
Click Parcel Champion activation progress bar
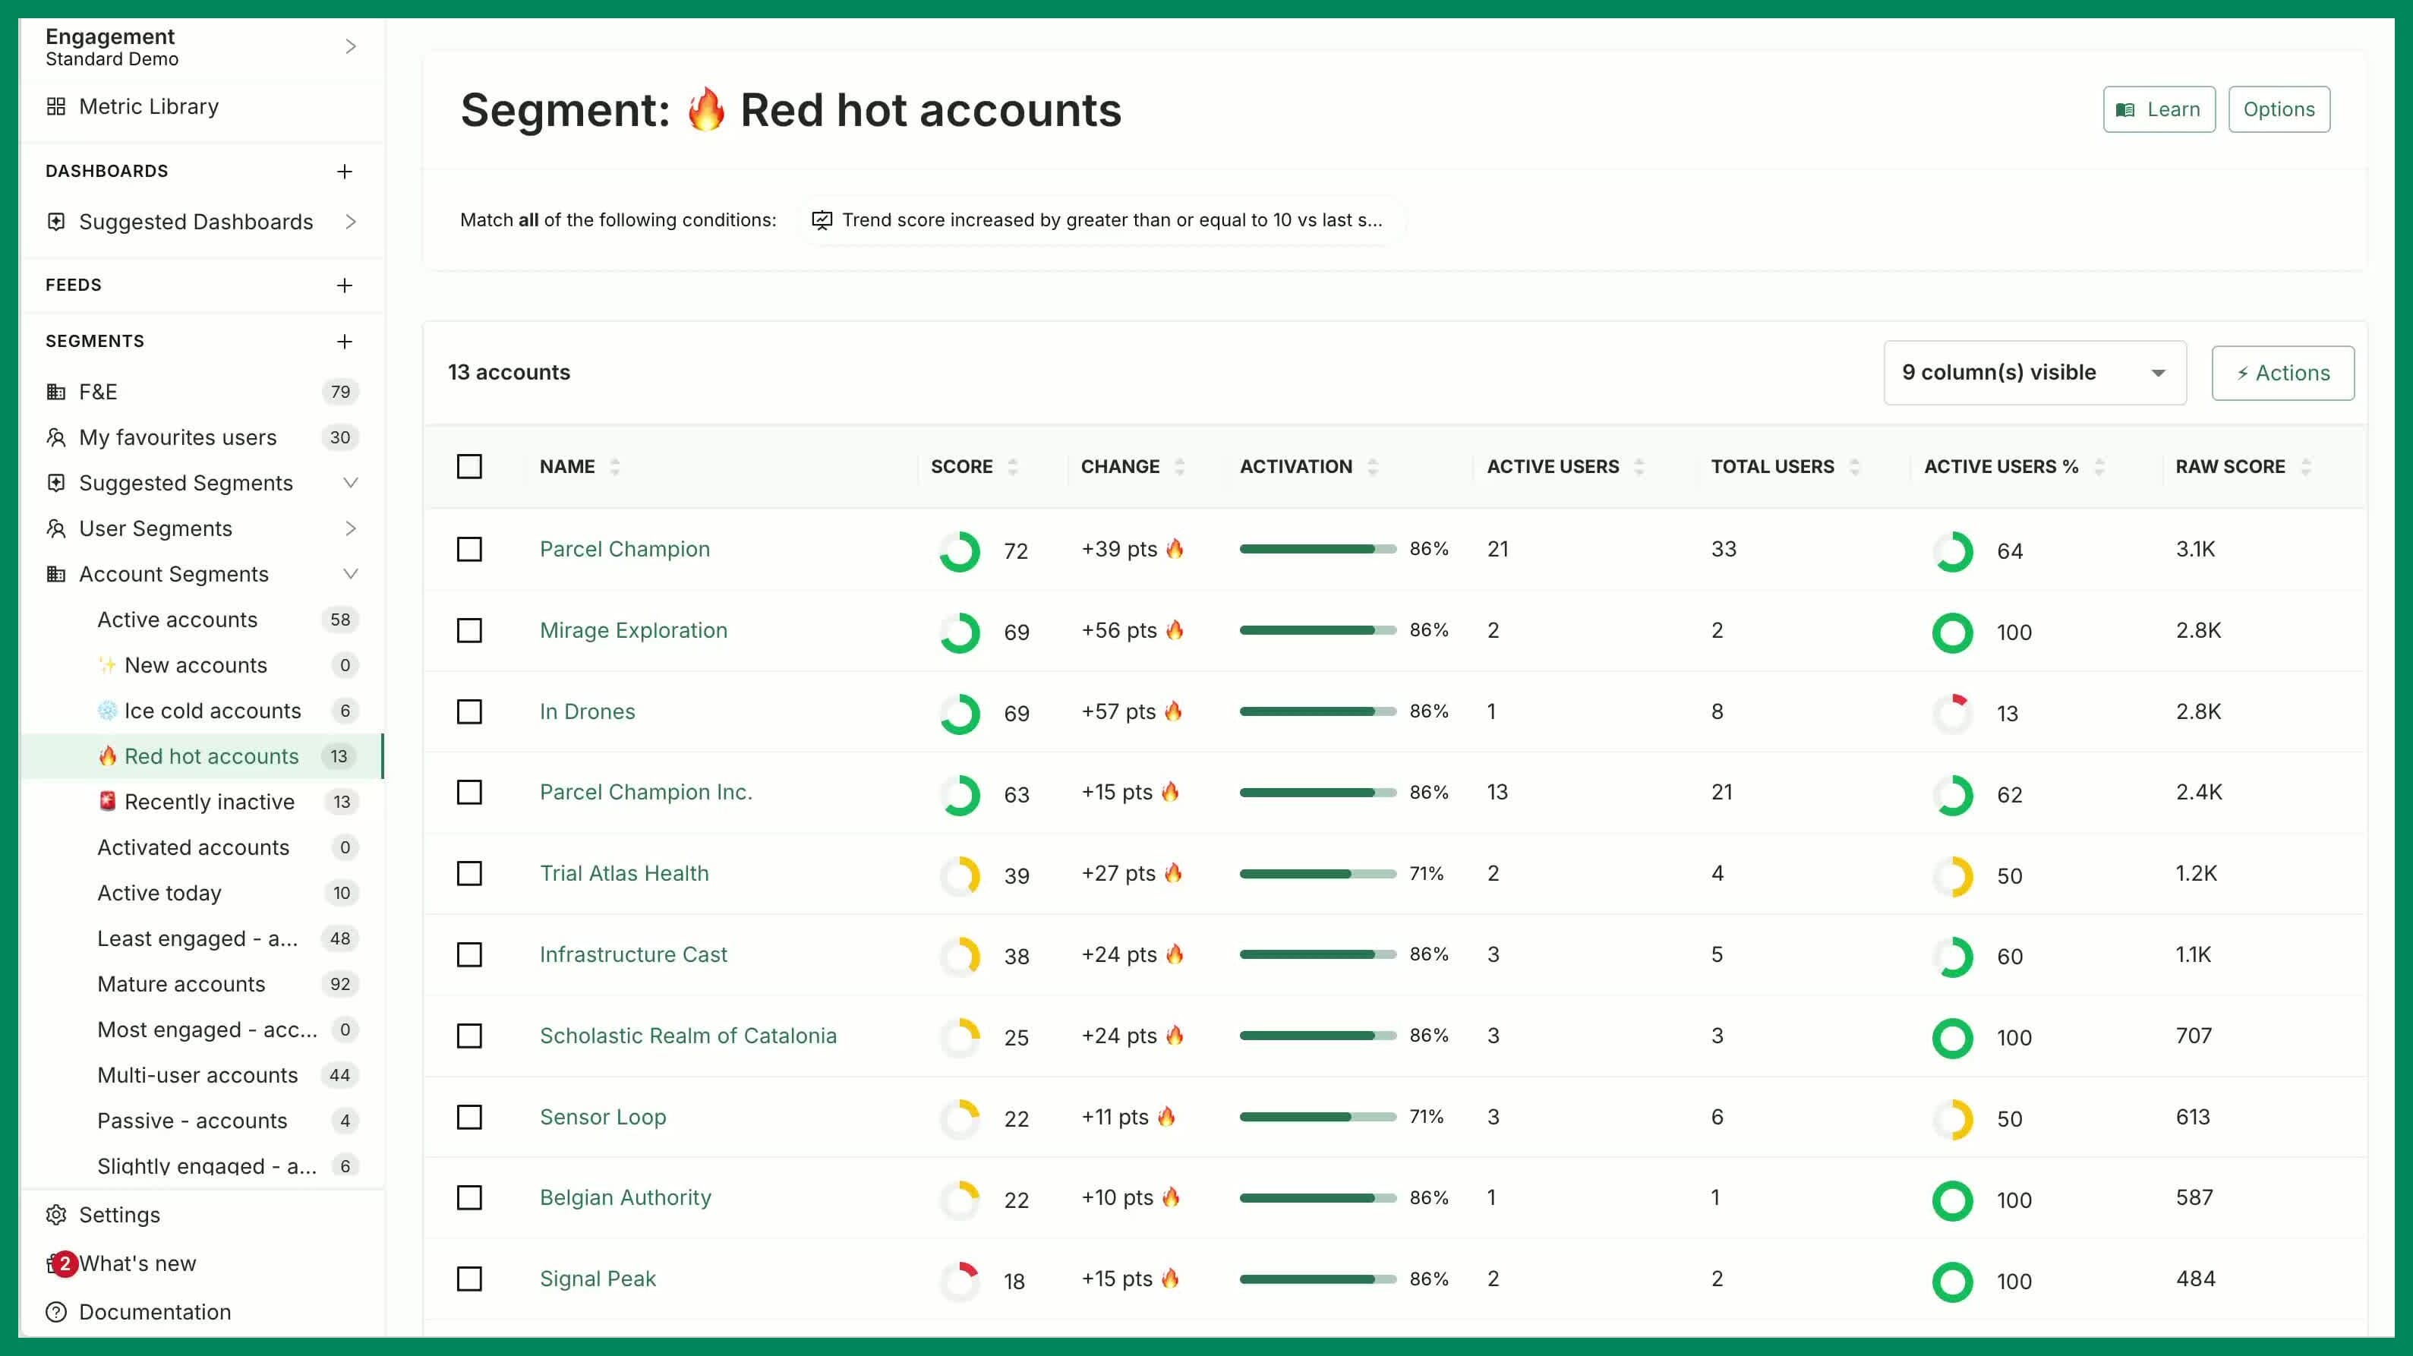coord(1318,549)
